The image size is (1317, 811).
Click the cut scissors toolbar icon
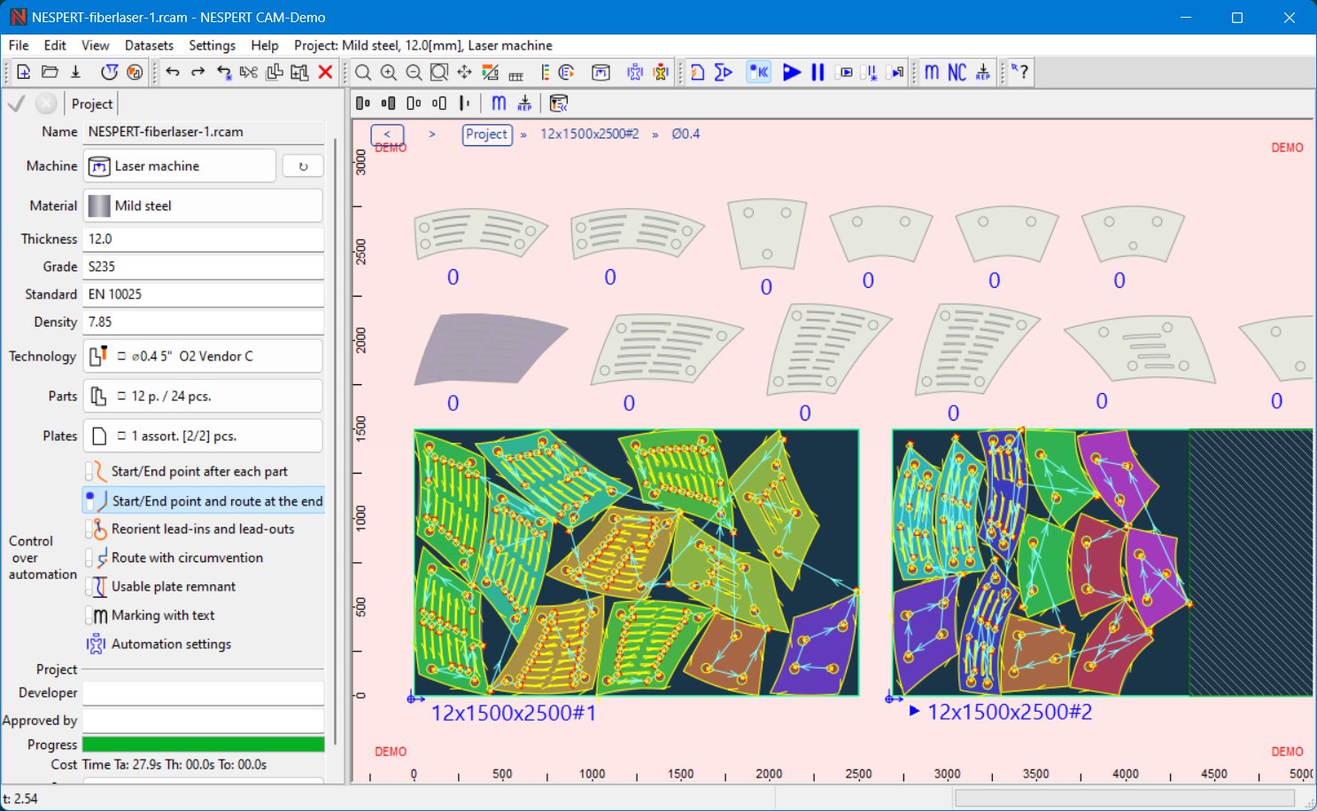[249, 73]
